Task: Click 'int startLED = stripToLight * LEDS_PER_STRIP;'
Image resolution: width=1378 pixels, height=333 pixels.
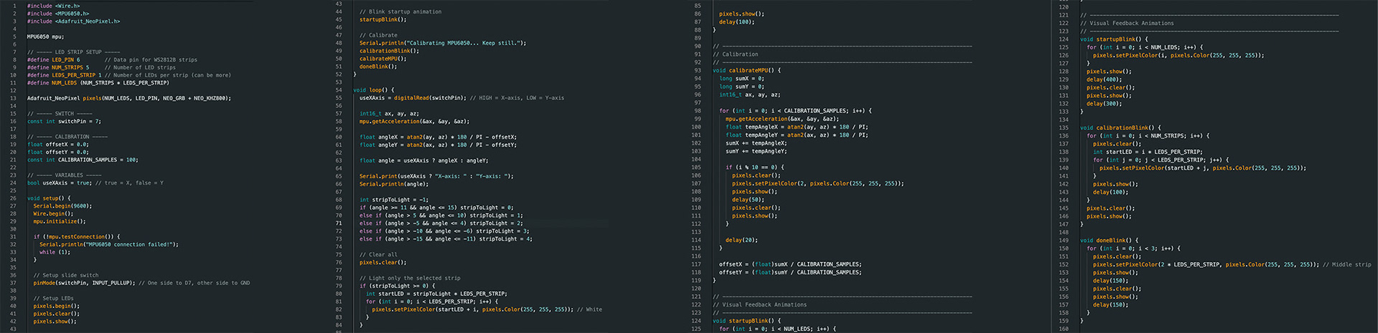Action: [x=436, y=294]
